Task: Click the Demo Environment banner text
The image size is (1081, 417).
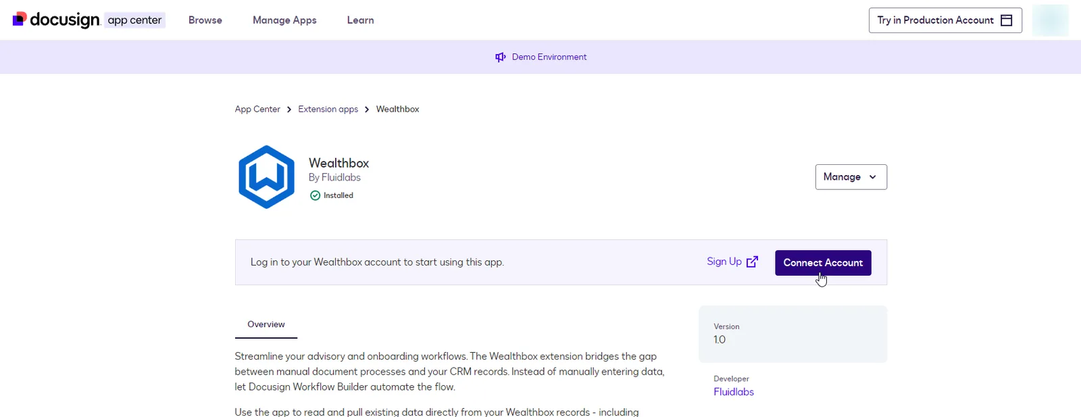Action: click(x=549, y=57)
